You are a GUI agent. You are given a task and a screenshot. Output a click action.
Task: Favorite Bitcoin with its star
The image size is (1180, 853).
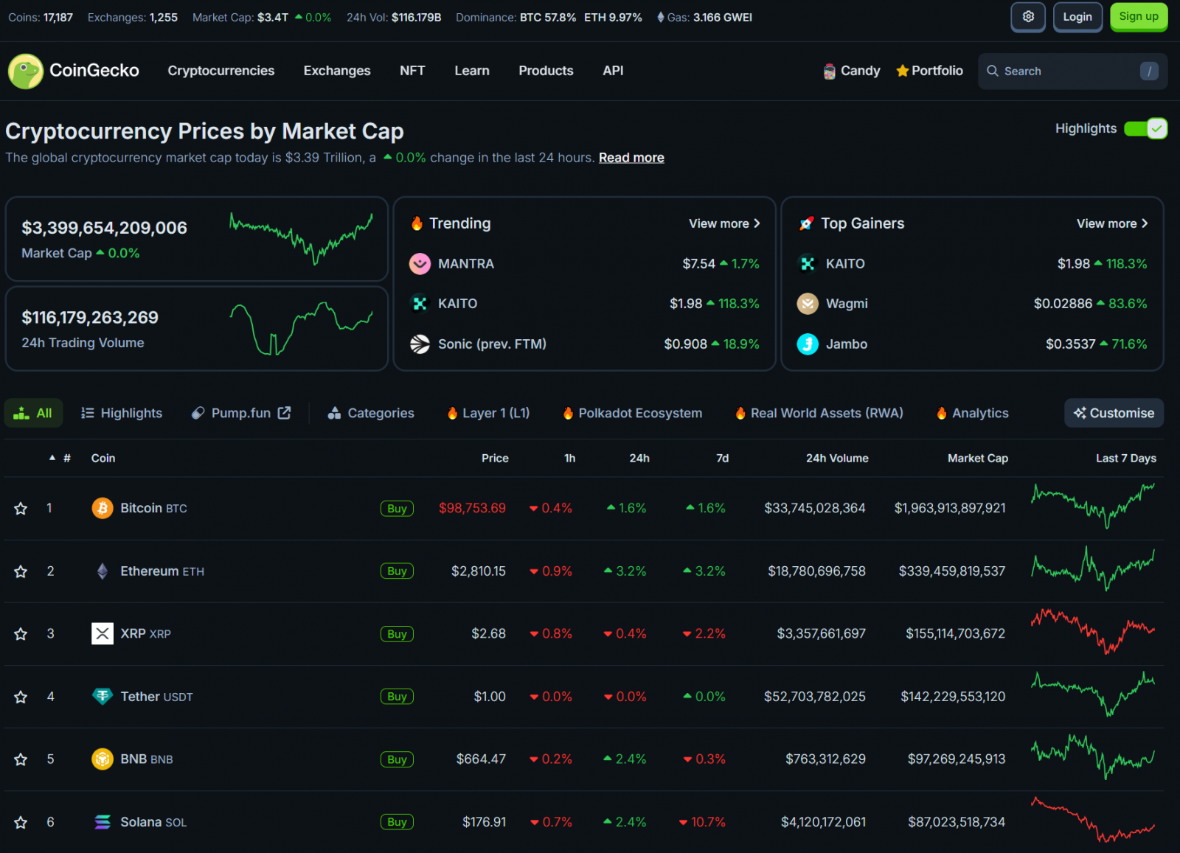point(21,509)
